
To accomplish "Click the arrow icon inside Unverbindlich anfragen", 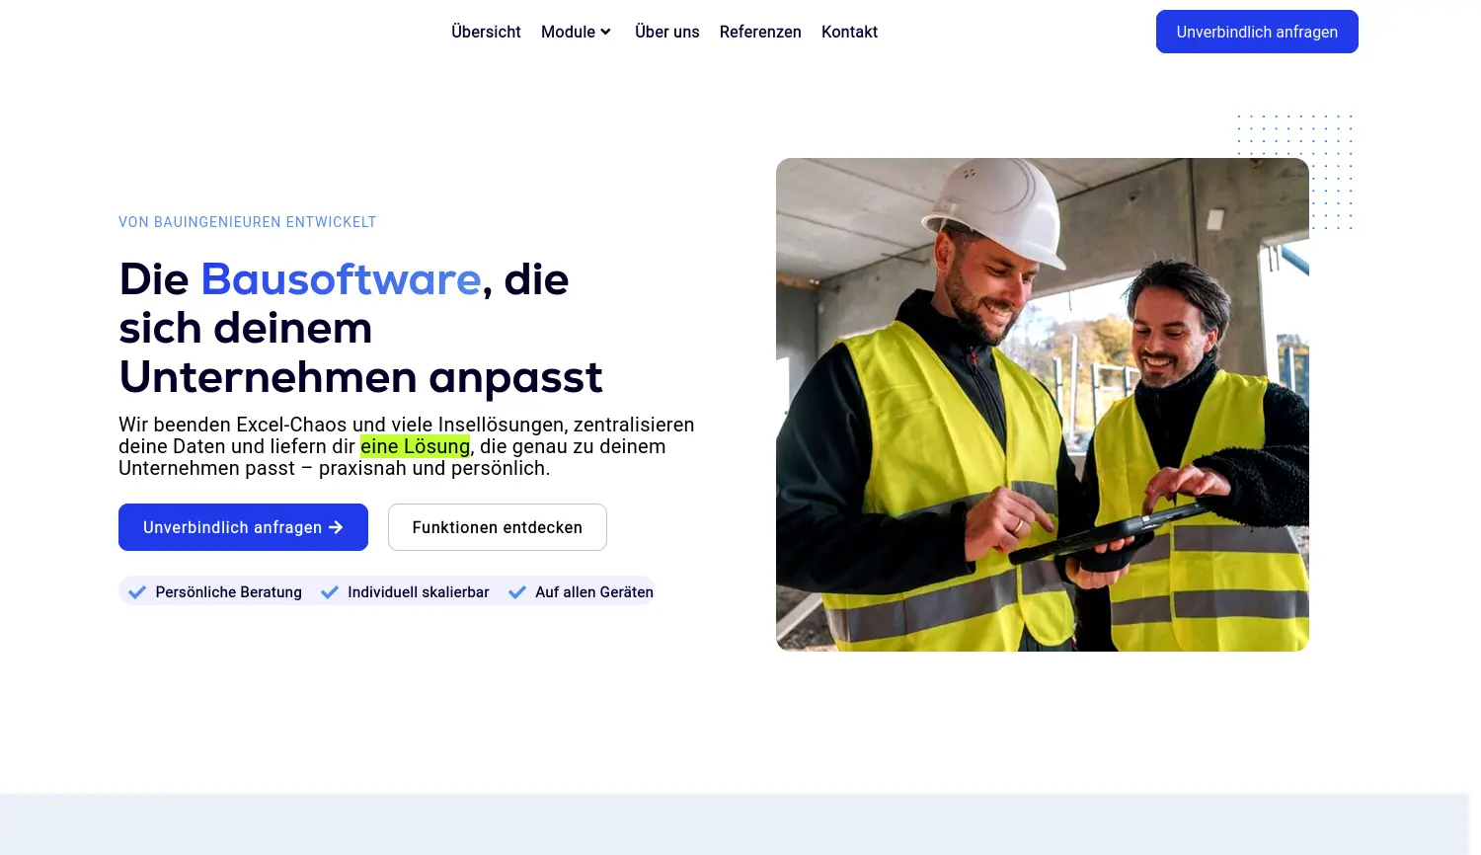I will coord(336,527).
